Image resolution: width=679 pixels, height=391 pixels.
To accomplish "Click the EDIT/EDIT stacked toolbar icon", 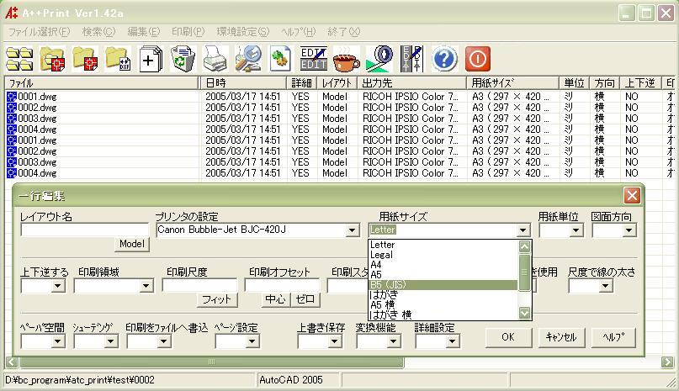I will click(x=314, y=59).
